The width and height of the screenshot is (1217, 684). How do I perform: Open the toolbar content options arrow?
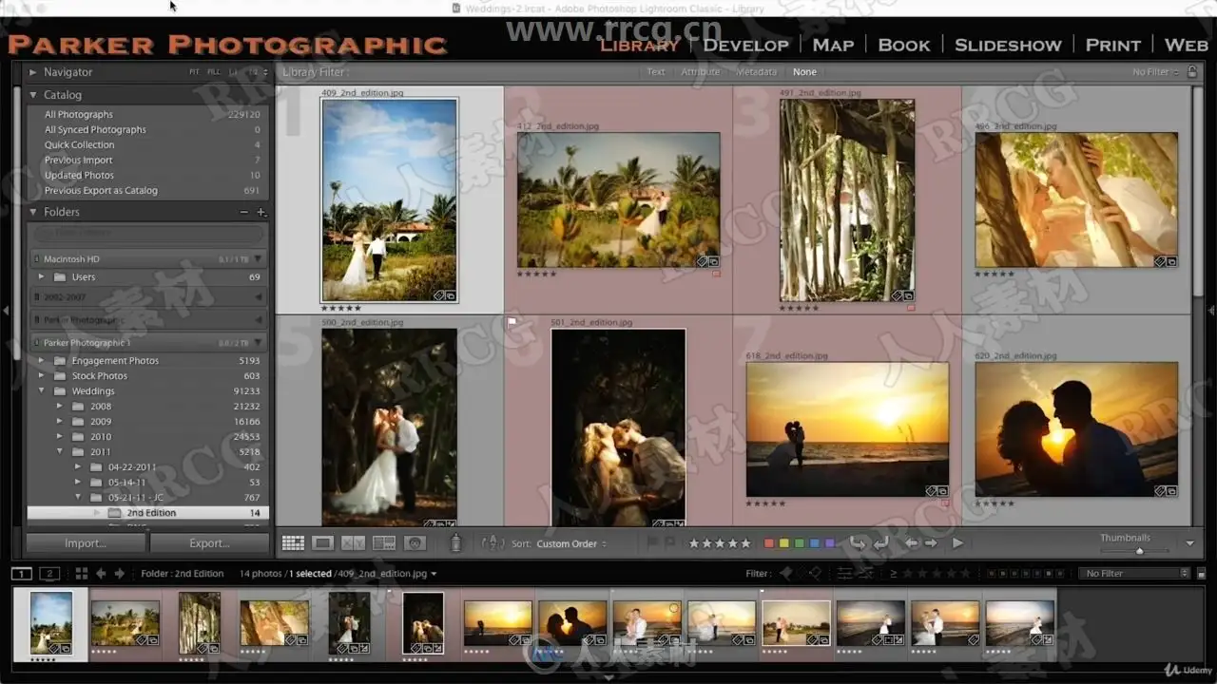pyautogui.click(x=1189, y=543)
